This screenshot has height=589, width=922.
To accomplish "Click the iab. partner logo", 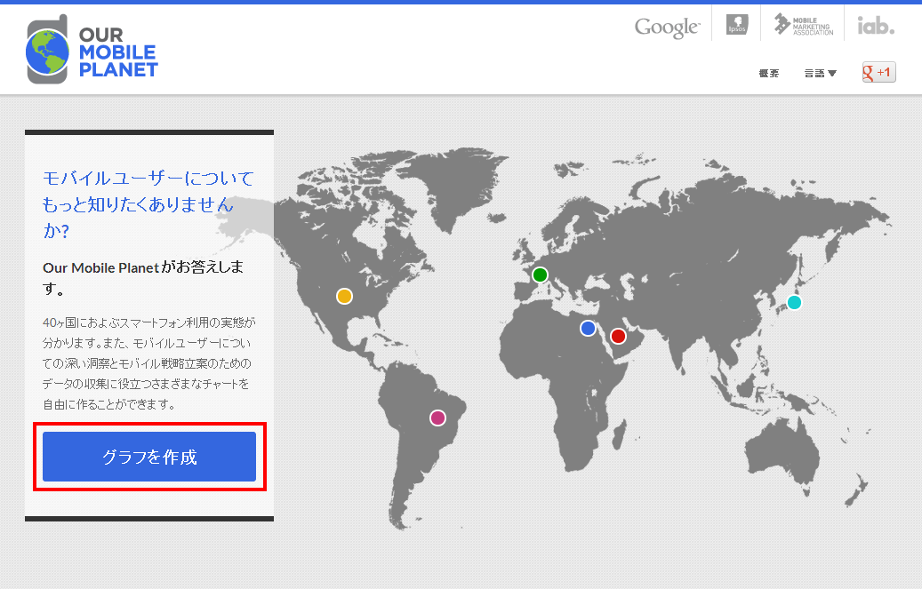I will tap(876, 25).
